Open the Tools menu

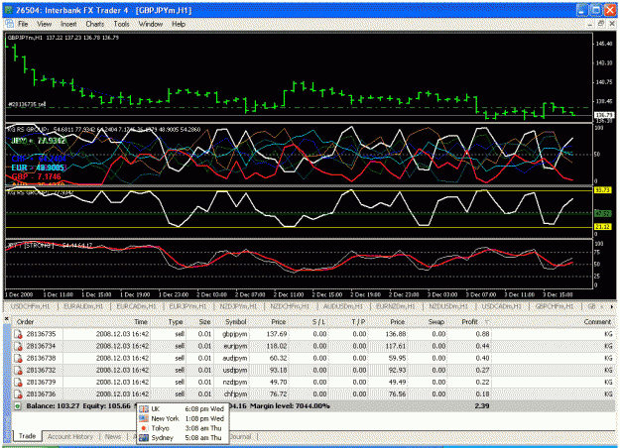click(121, 24)
